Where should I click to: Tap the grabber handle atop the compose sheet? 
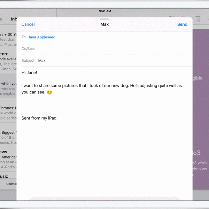point(104,19)
